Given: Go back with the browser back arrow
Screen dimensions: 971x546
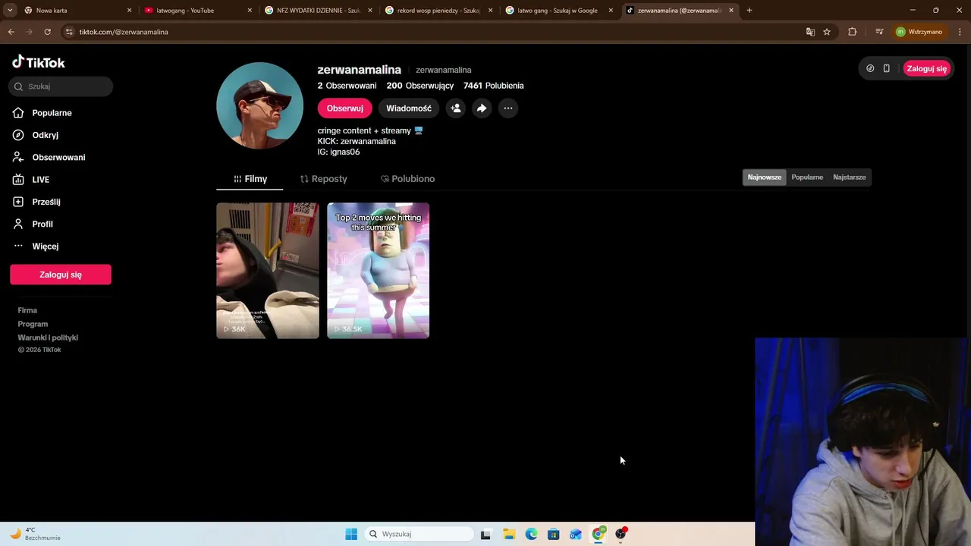Looking at the screenshot, I should click(11, 32).
